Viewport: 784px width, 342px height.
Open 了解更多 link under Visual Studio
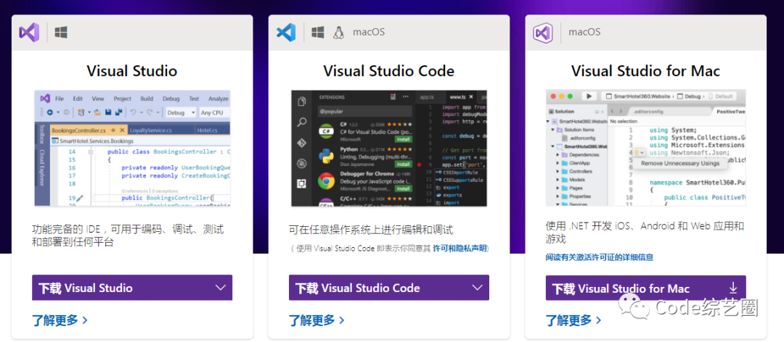tap(60, 320)
